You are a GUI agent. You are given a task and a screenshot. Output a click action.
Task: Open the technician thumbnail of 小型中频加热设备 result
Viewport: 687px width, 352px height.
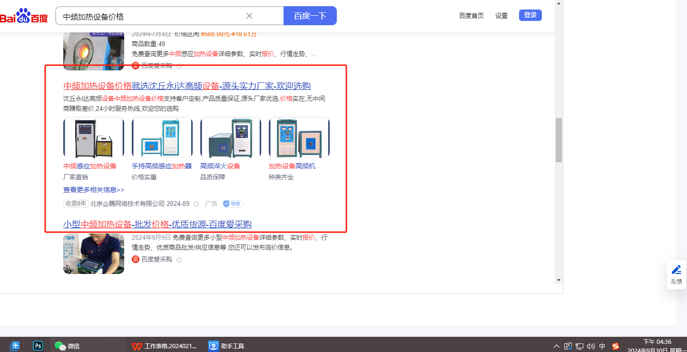[94, 254]
